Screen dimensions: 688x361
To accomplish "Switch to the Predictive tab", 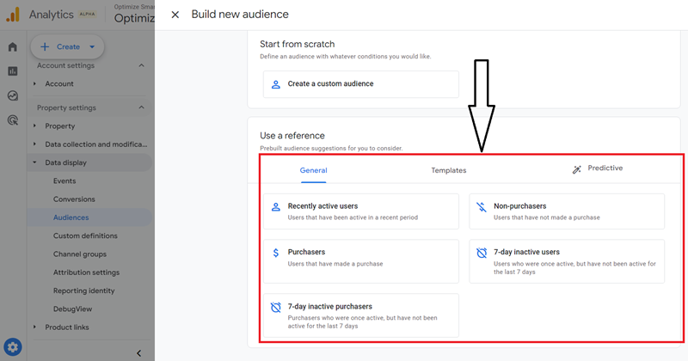I will (605, 168).
